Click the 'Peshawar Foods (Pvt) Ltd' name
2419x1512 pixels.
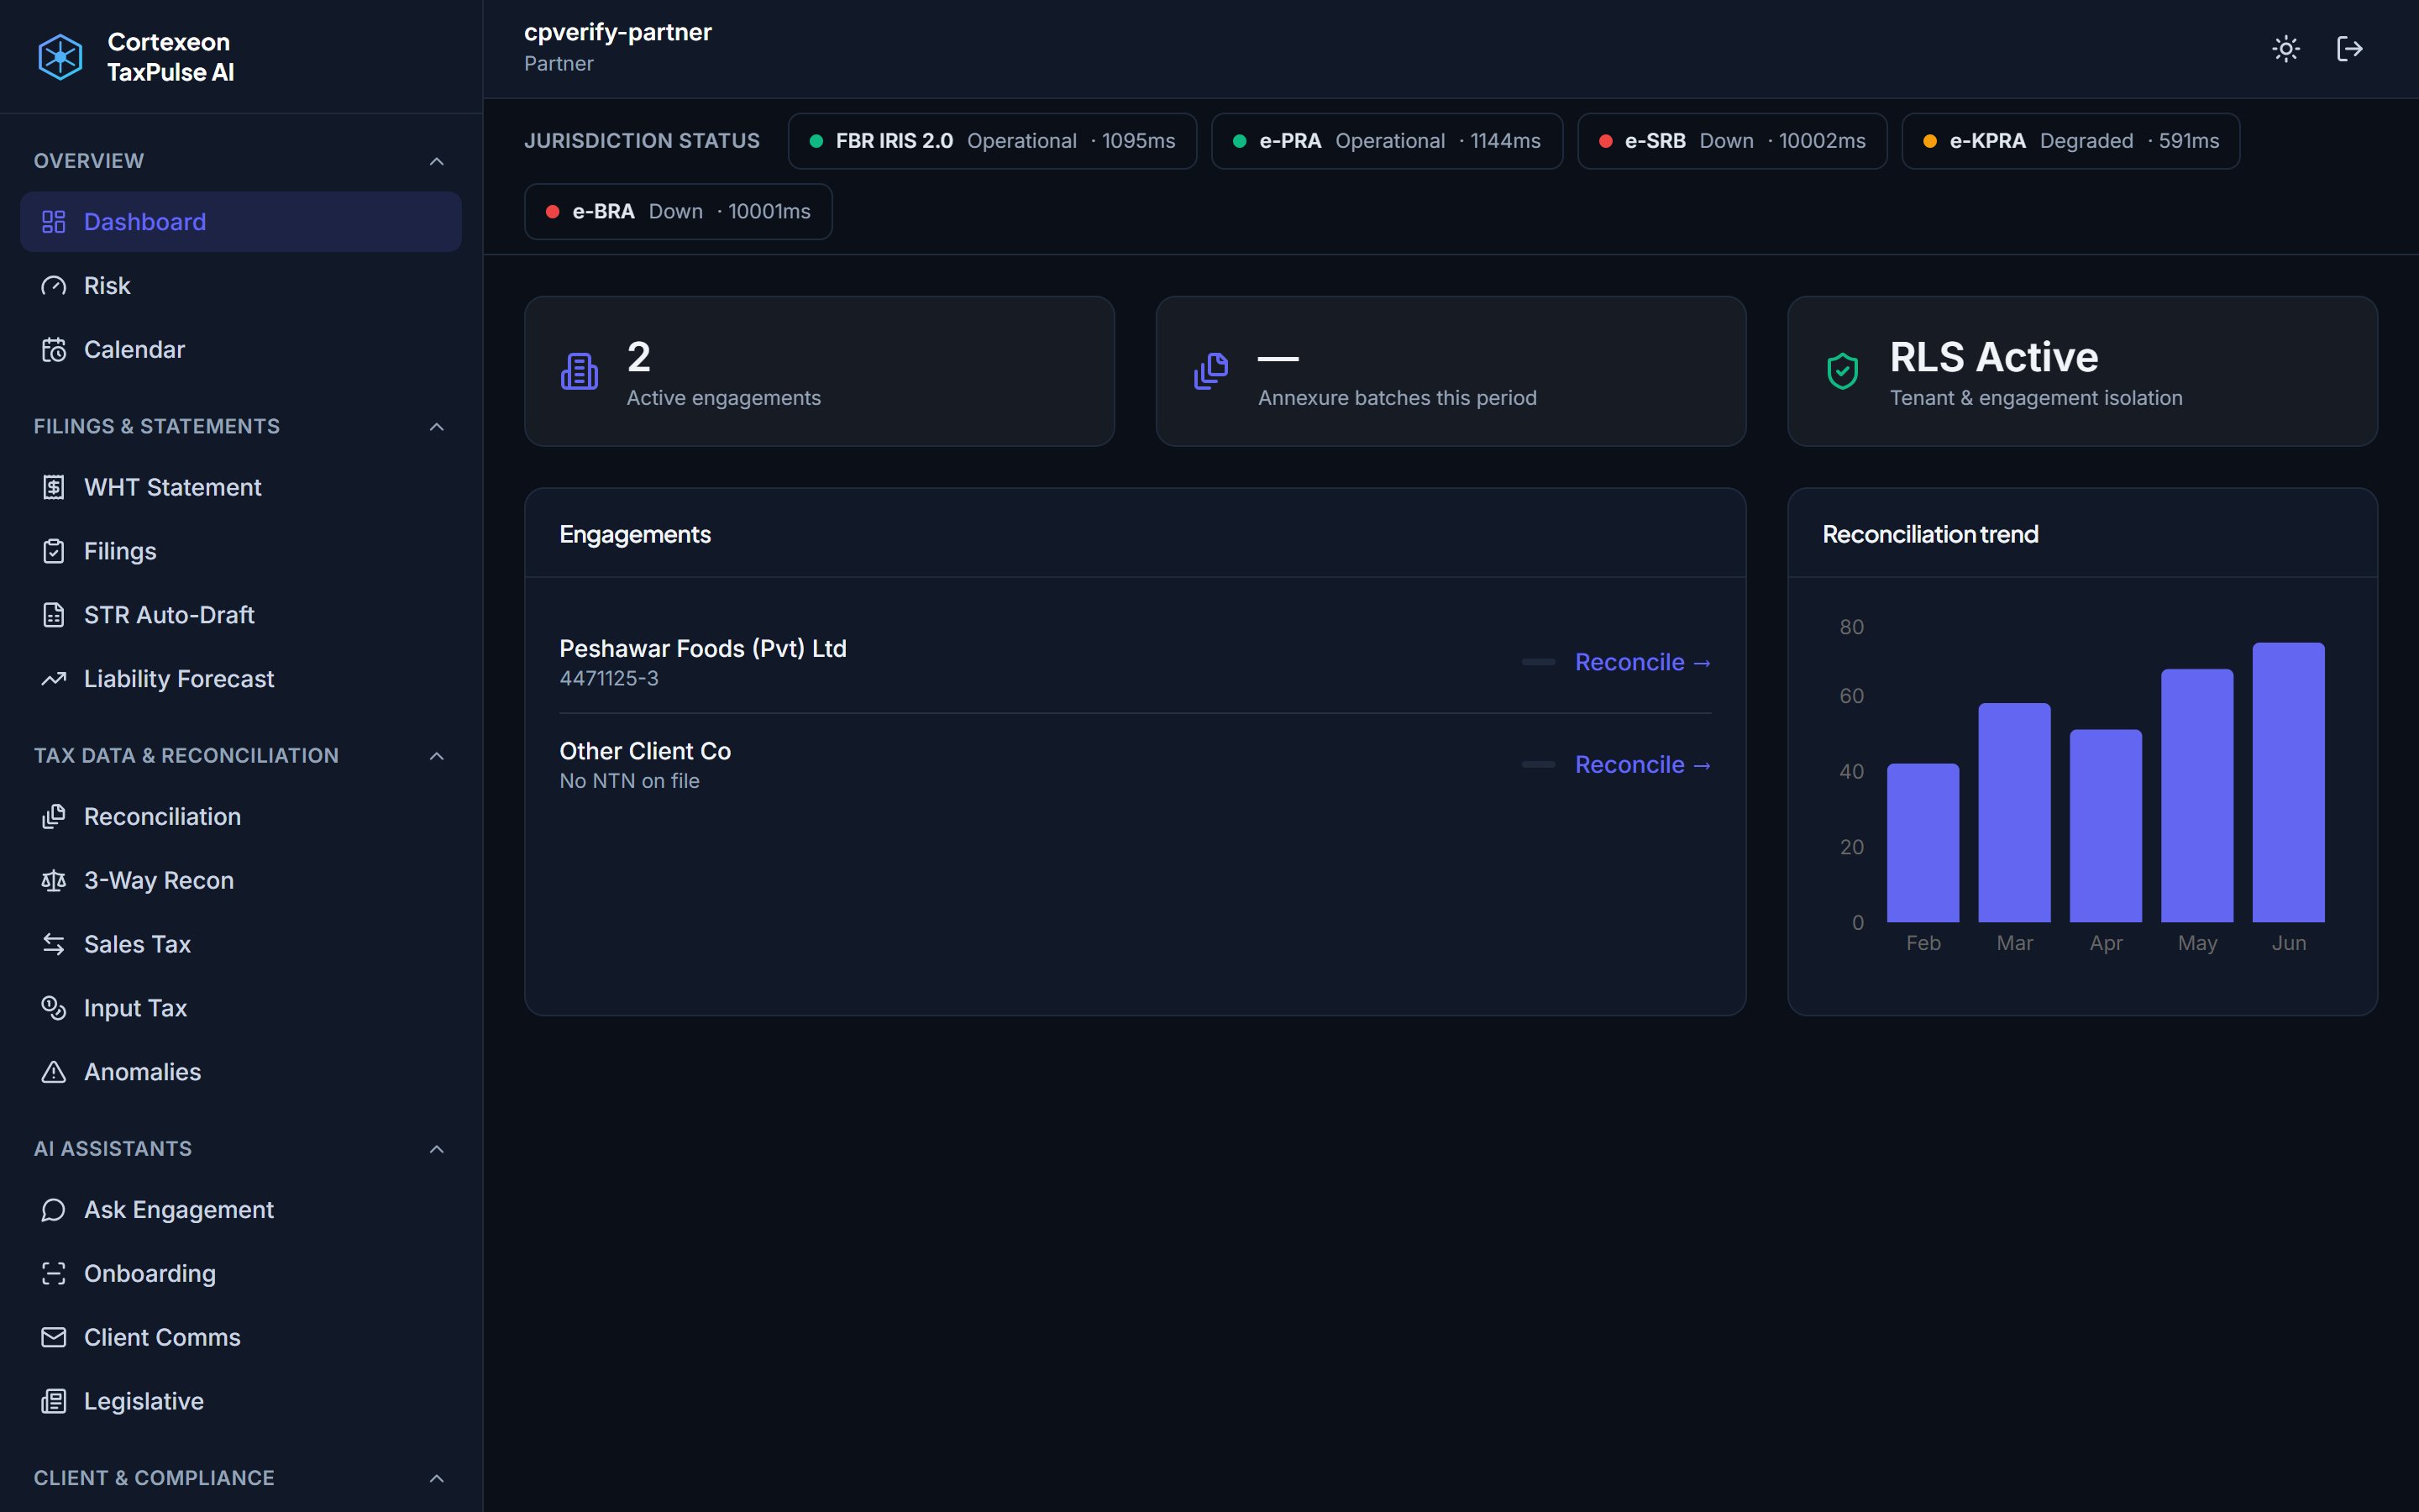[x=703, y=648]
